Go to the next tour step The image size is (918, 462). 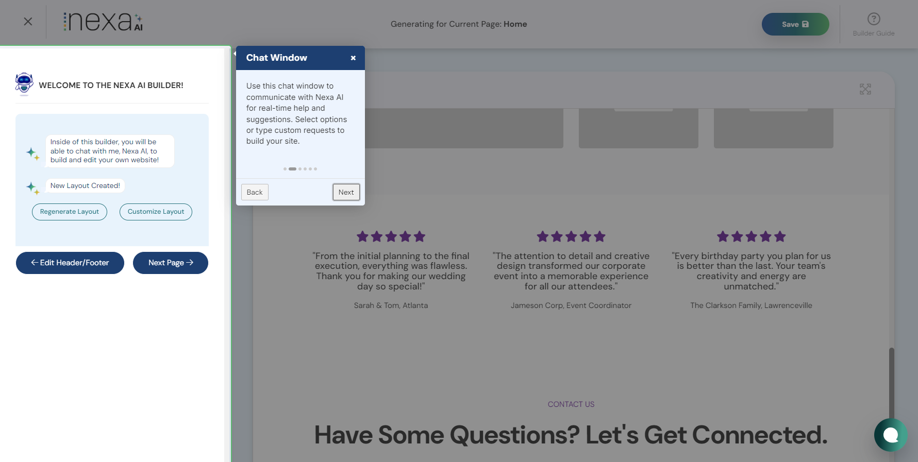pyautogui.click(x=346, y=192)
